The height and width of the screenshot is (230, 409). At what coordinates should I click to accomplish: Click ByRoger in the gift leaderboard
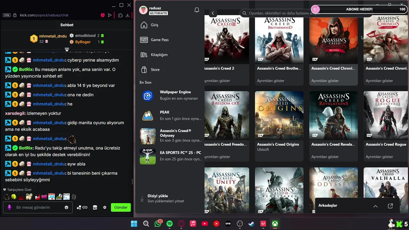[x=83, y=42]
